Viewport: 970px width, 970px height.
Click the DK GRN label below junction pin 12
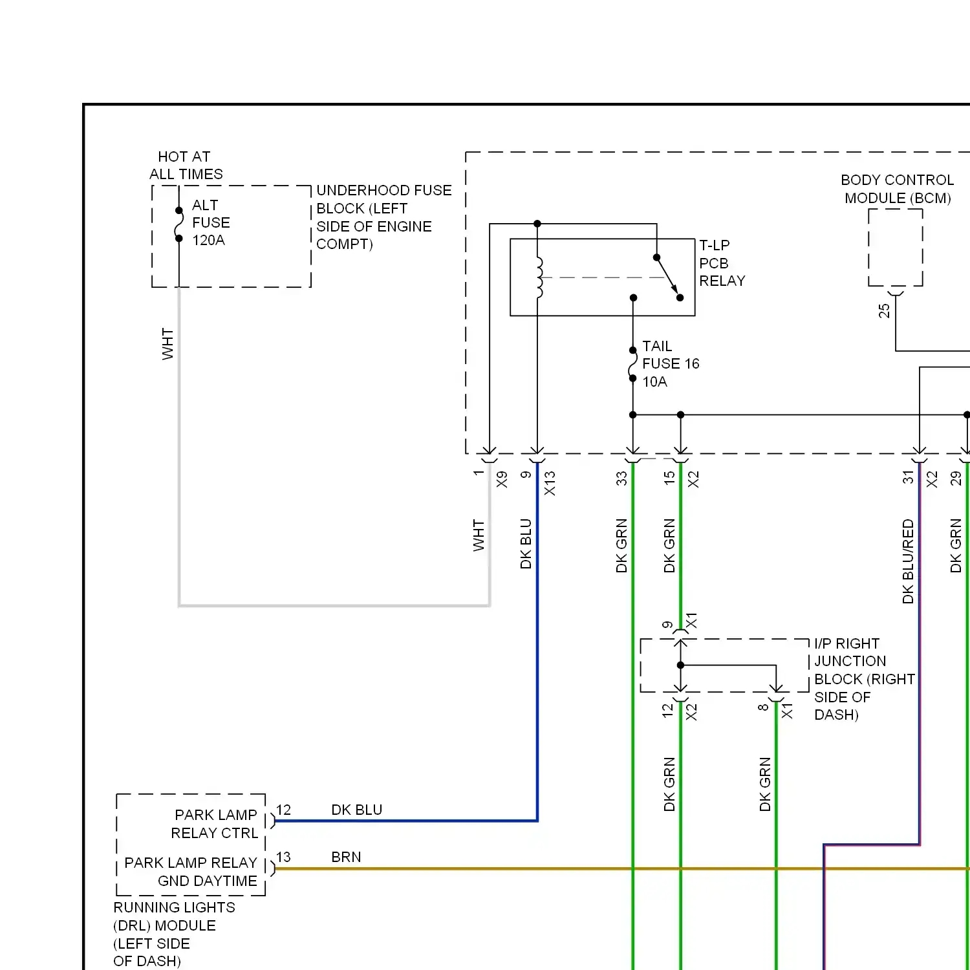point(669,784)
